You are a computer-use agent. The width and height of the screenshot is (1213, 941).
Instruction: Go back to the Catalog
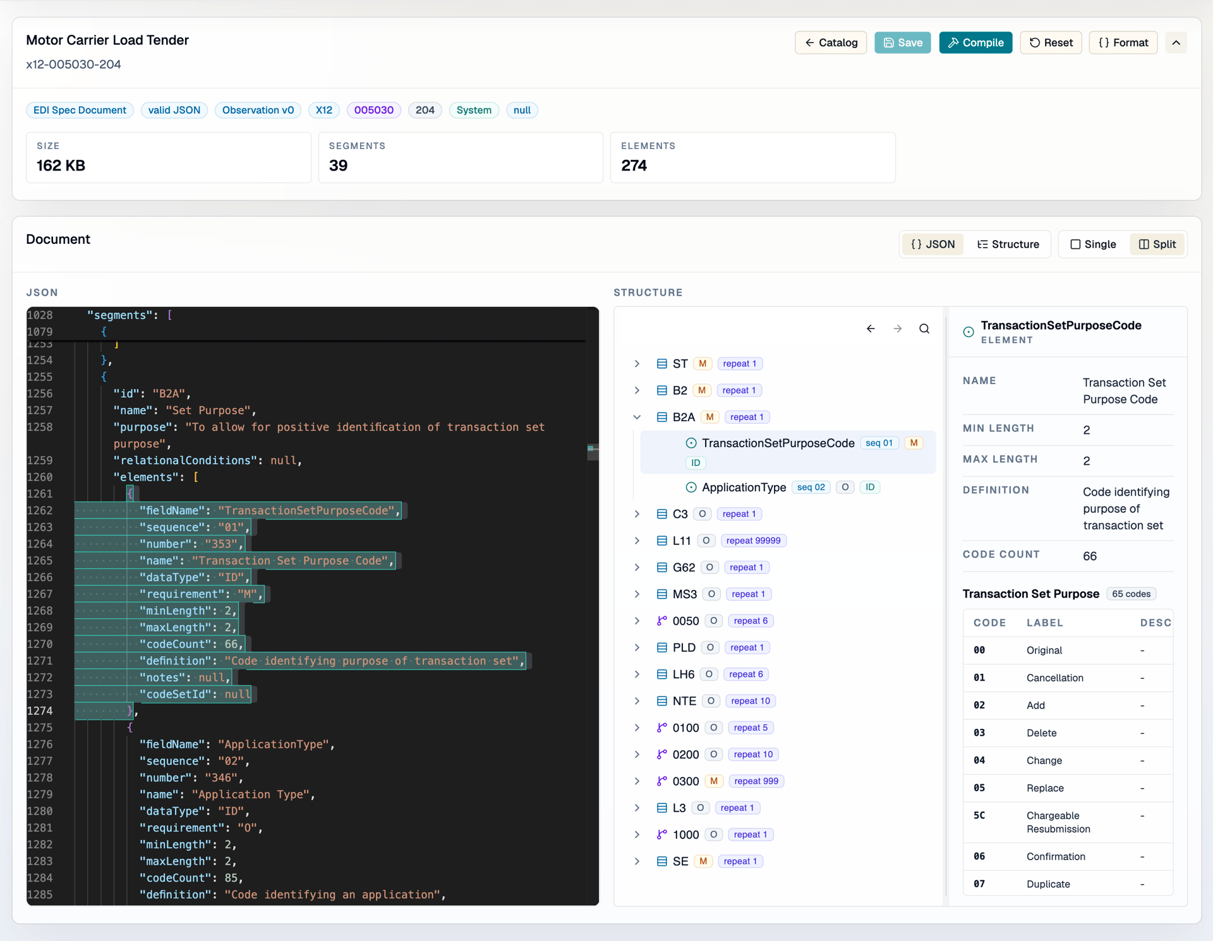830,42
